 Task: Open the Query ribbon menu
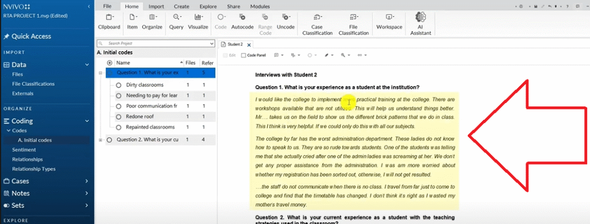176,22
